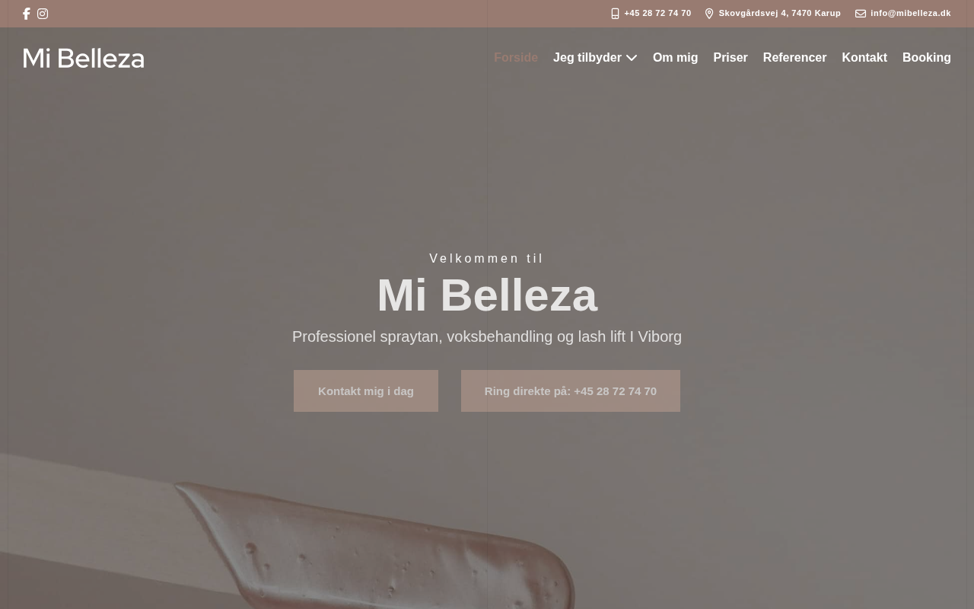The width and height of the screenshot is (974, 609).
Task: Open the Om mig page
Action: coord(675,58)
